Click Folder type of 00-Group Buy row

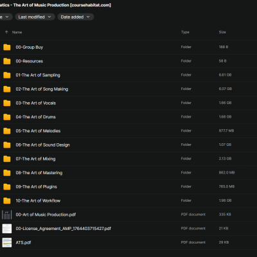coord(186,47)
